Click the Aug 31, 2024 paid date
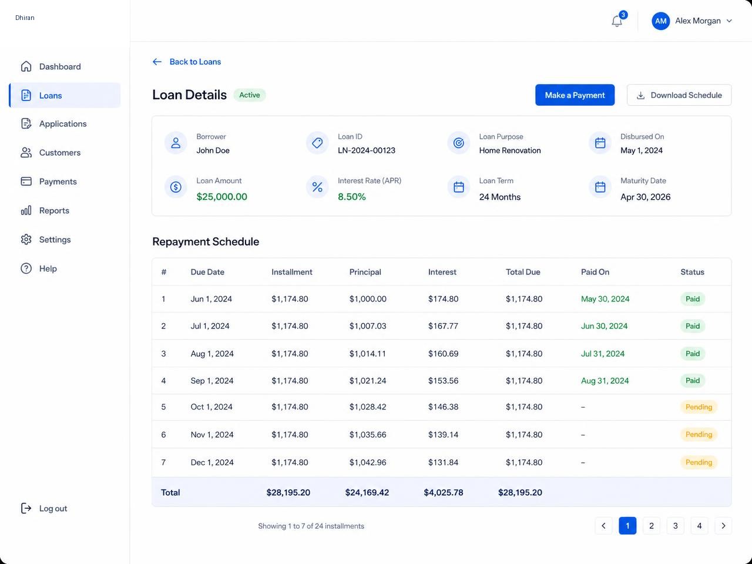 pos(605,381)
